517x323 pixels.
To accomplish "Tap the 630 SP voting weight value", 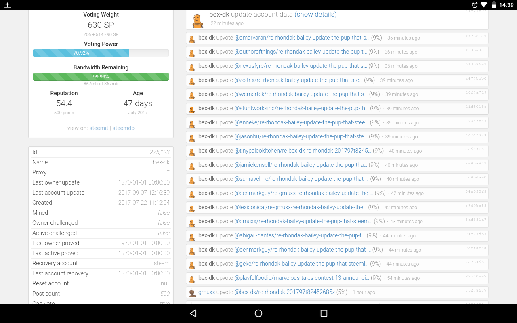I will coord(101,25).
